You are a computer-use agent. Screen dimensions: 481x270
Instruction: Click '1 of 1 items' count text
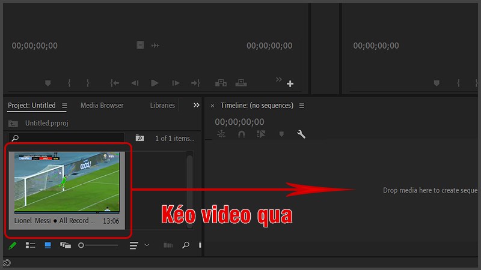click(174, 139)
